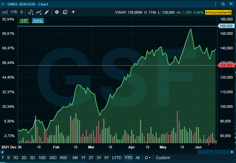Select the pencil drawing tool

click(47, 12)
